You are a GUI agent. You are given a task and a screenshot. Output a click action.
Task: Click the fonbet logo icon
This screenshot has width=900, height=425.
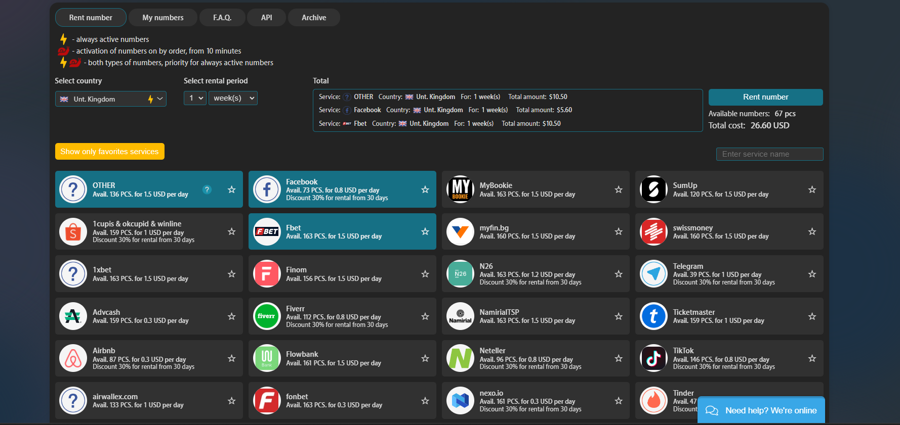coord(267,401)
